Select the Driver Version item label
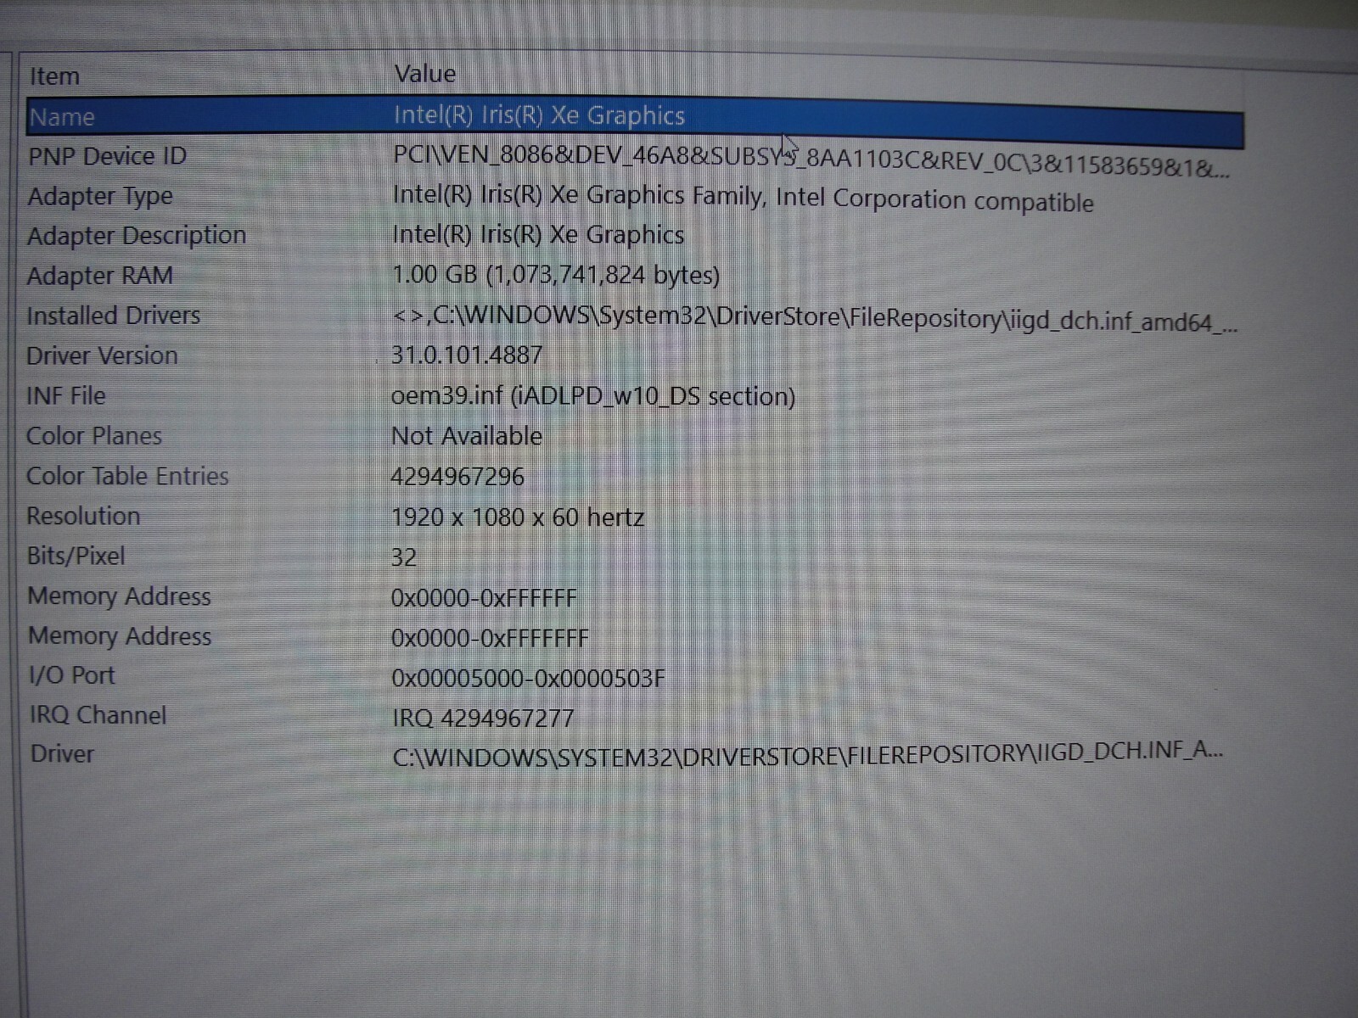Image resolution: width=1358 pixels, height=1018 pixels. coord(102,355)
